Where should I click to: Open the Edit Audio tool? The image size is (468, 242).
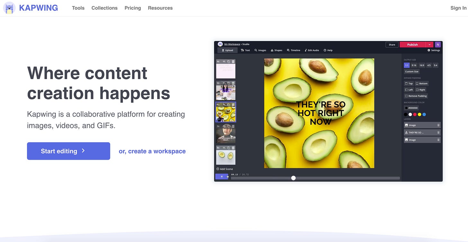[x=312, y=50]
